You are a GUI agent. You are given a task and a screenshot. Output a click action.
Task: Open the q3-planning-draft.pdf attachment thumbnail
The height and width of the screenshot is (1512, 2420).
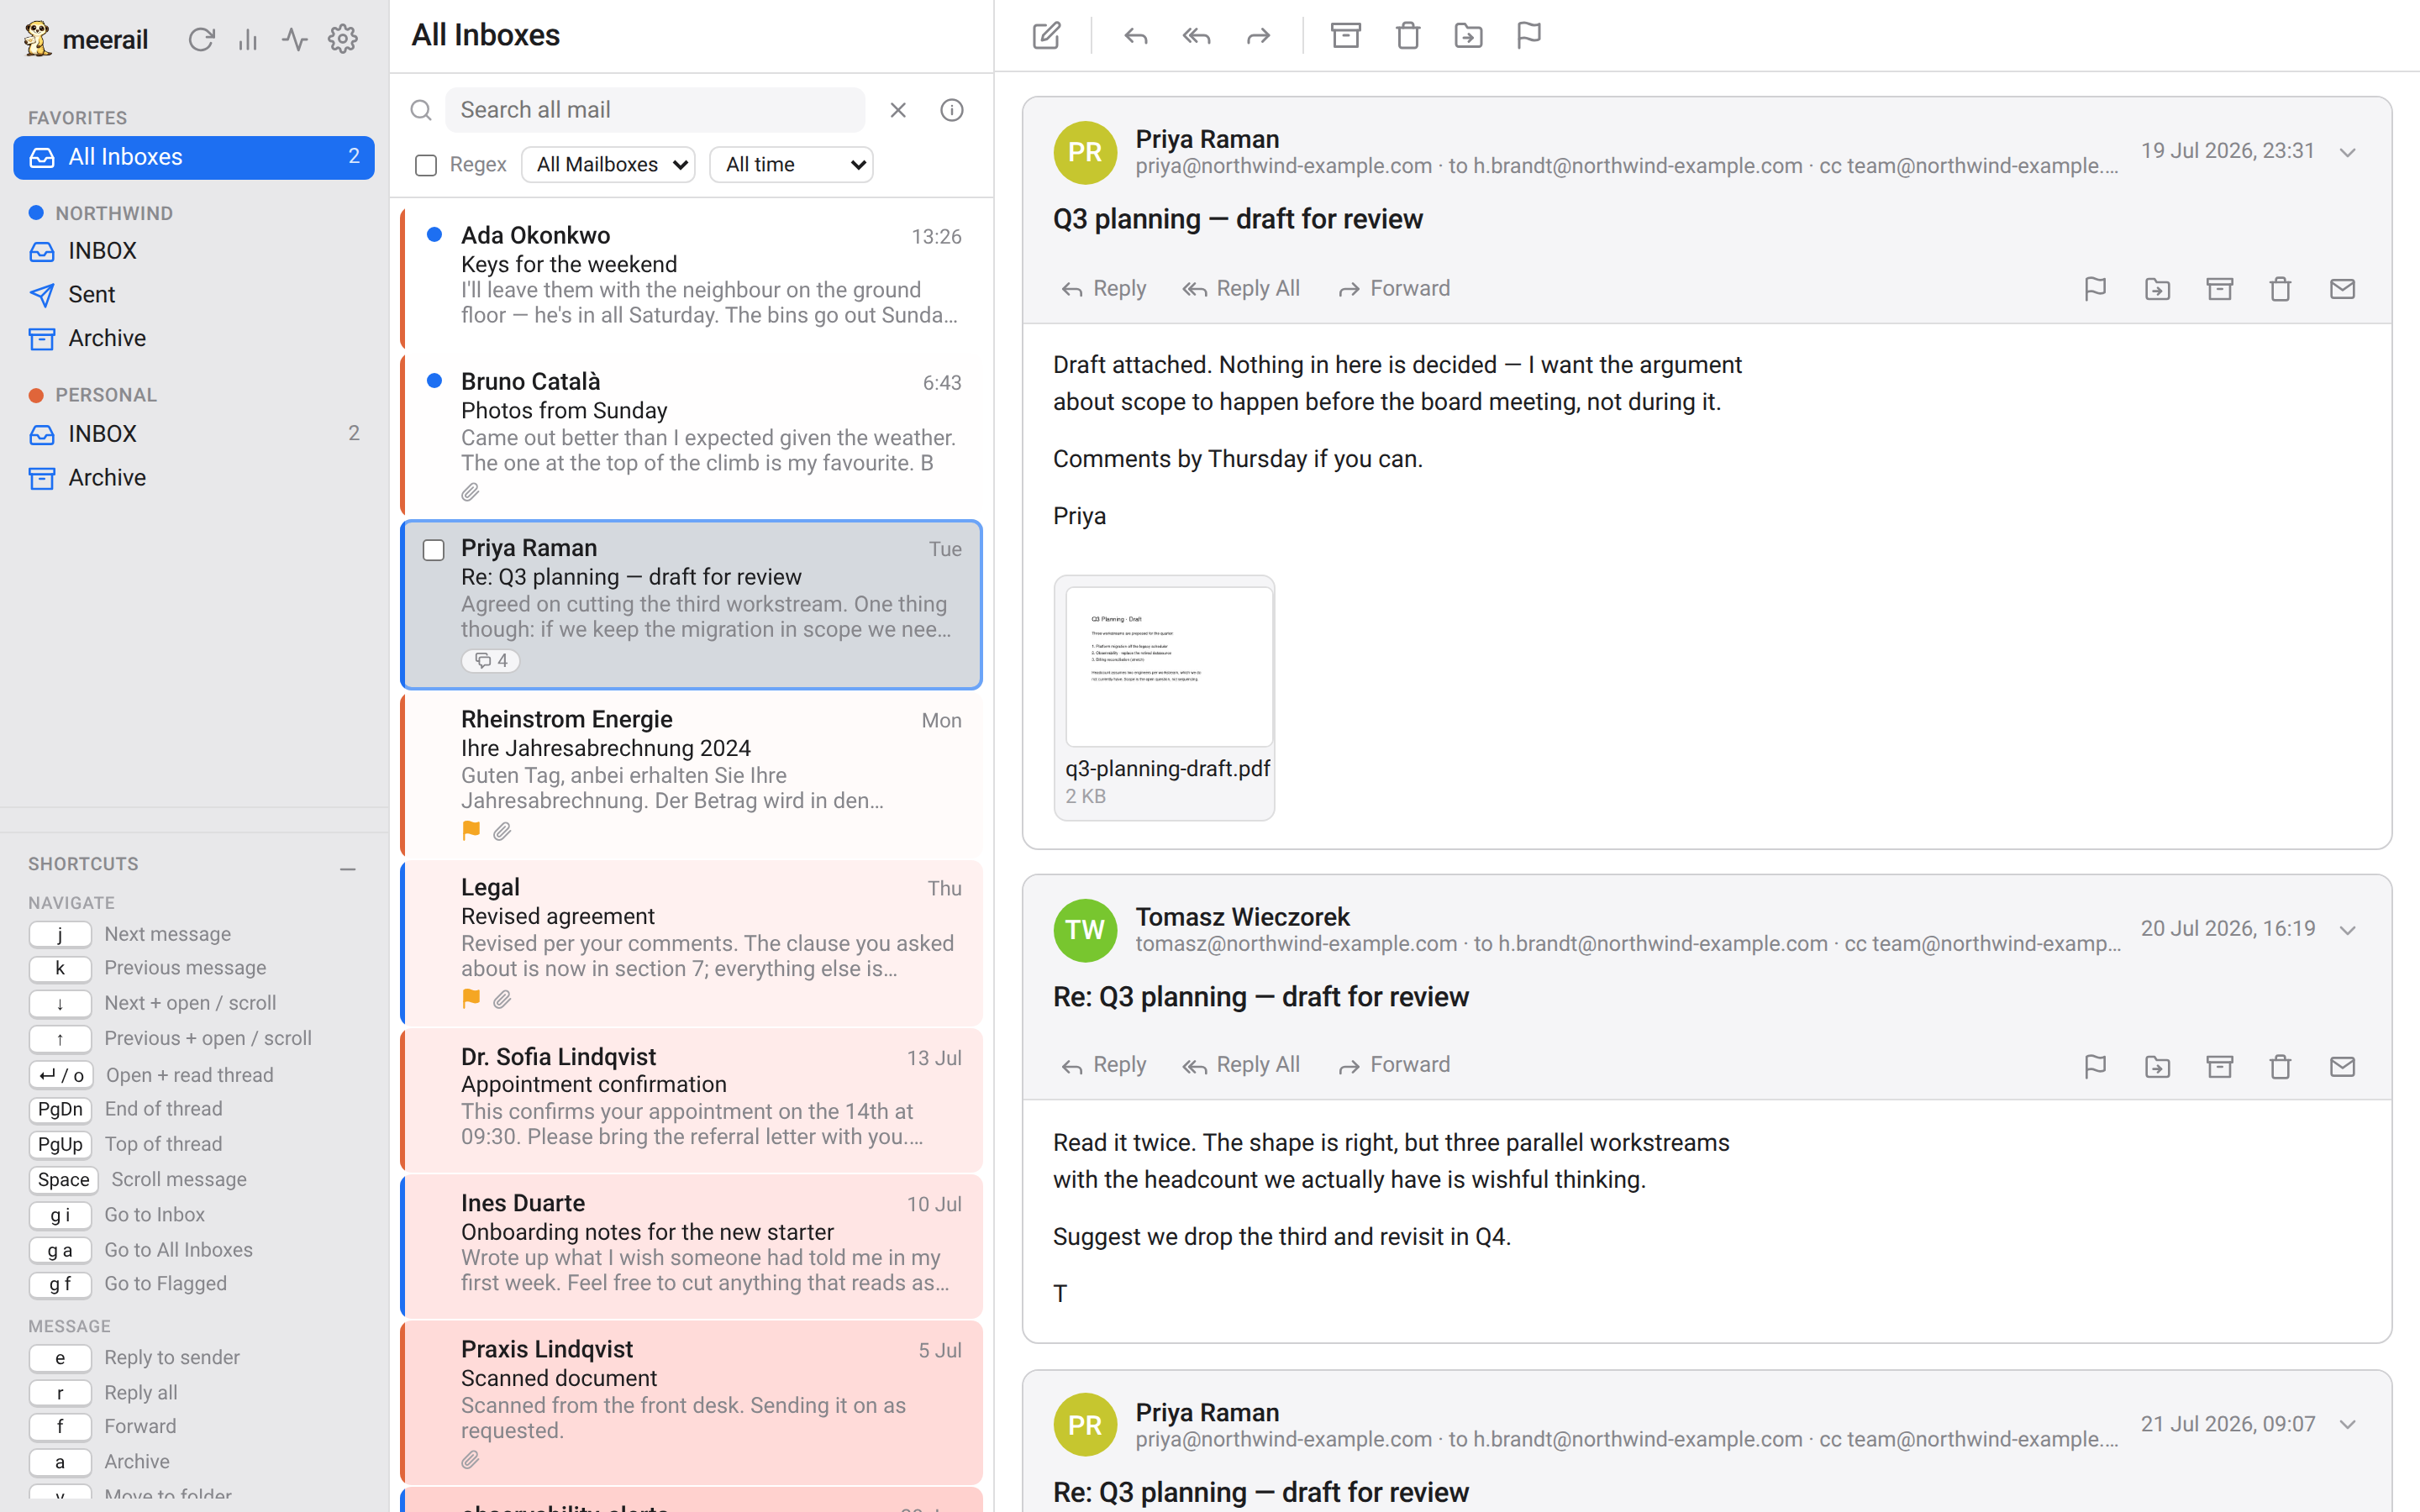pyautogui.click(x=1168, y=666)
